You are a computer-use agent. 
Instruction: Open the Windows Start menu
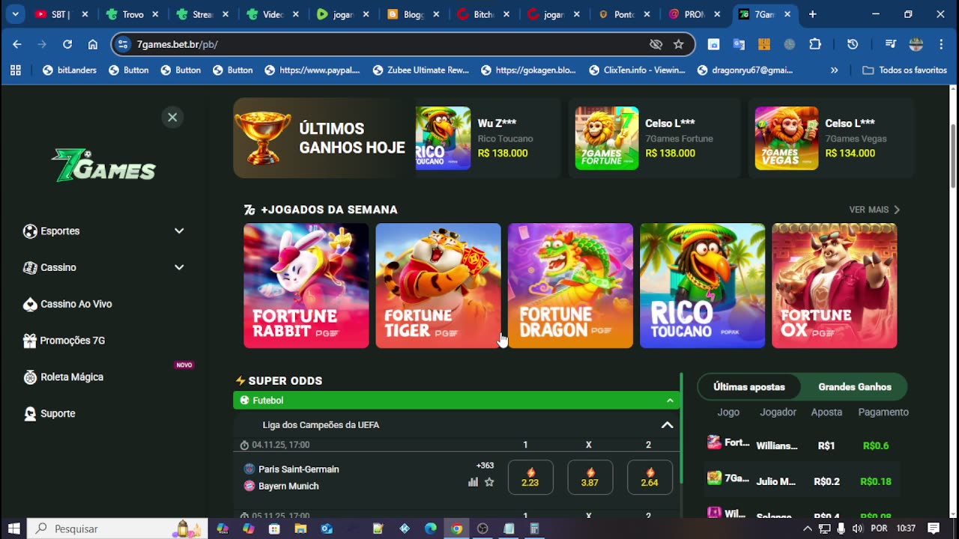click(13, 529)
